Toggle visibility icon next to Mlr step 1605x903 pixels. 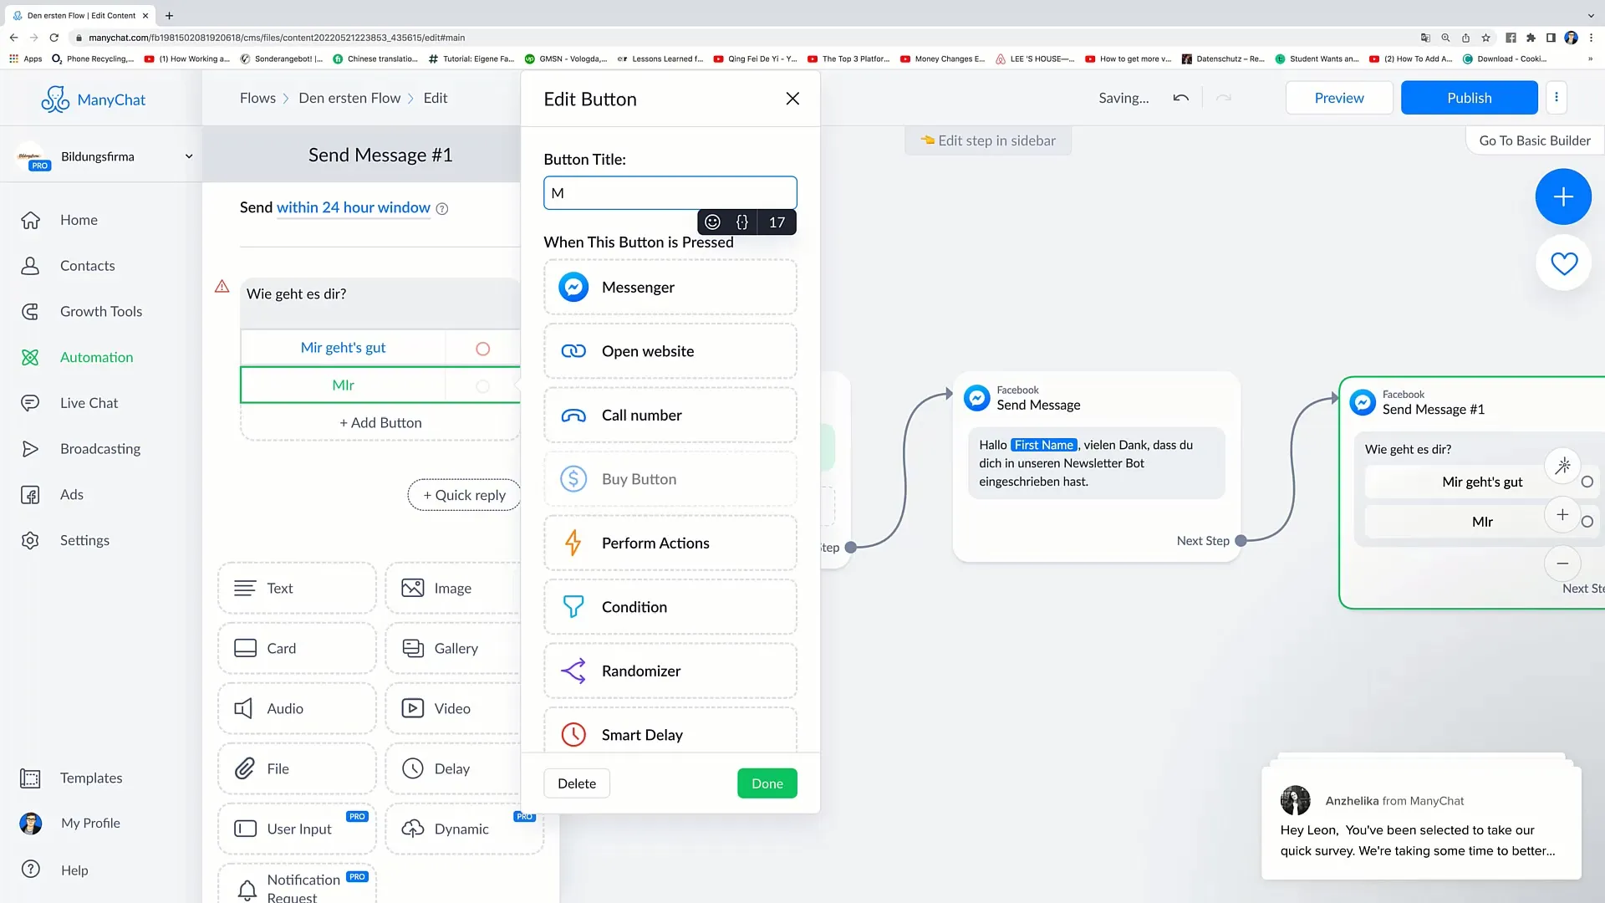coord(483,385)
